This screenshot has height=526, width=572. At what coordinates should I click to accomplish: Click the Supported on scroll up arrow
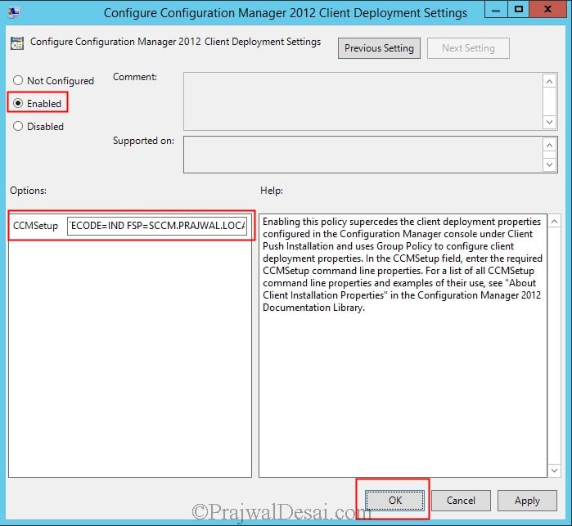(x=550, y=145)
